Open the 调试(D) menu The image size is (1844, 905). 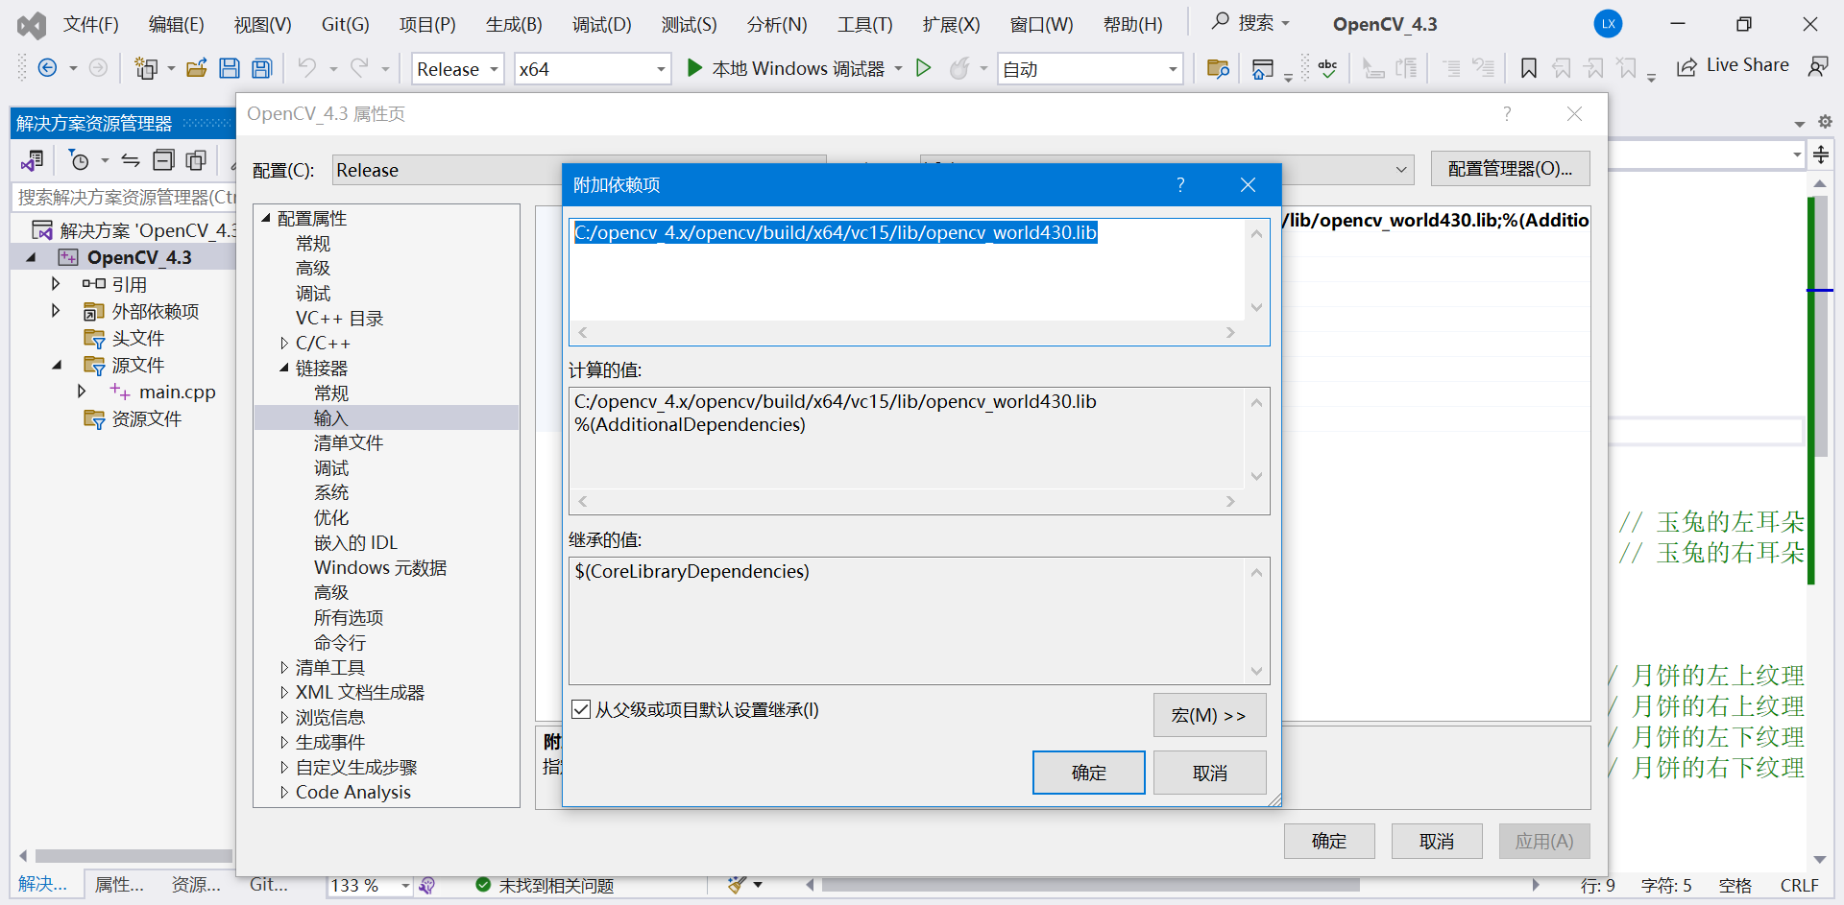click(x=601, y=24)
